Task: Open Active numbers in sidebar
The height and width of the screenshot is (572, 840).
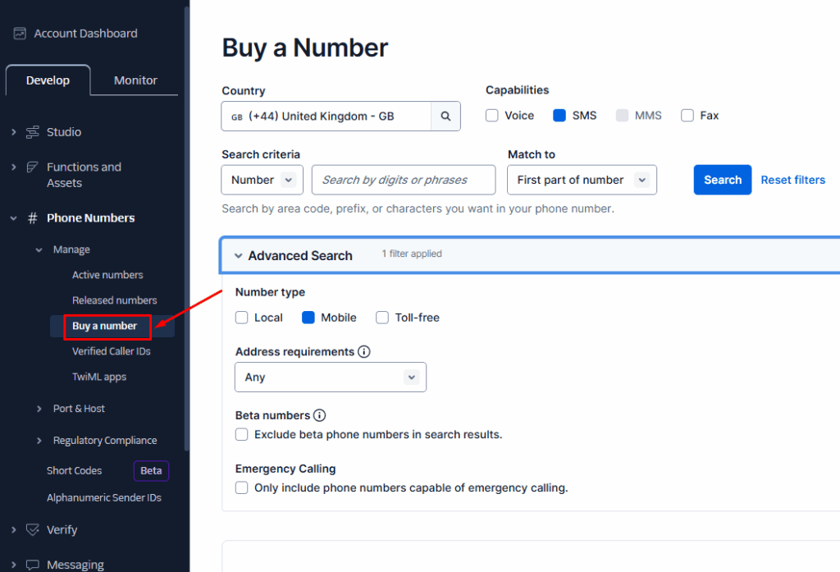Action: coord(107,275)
